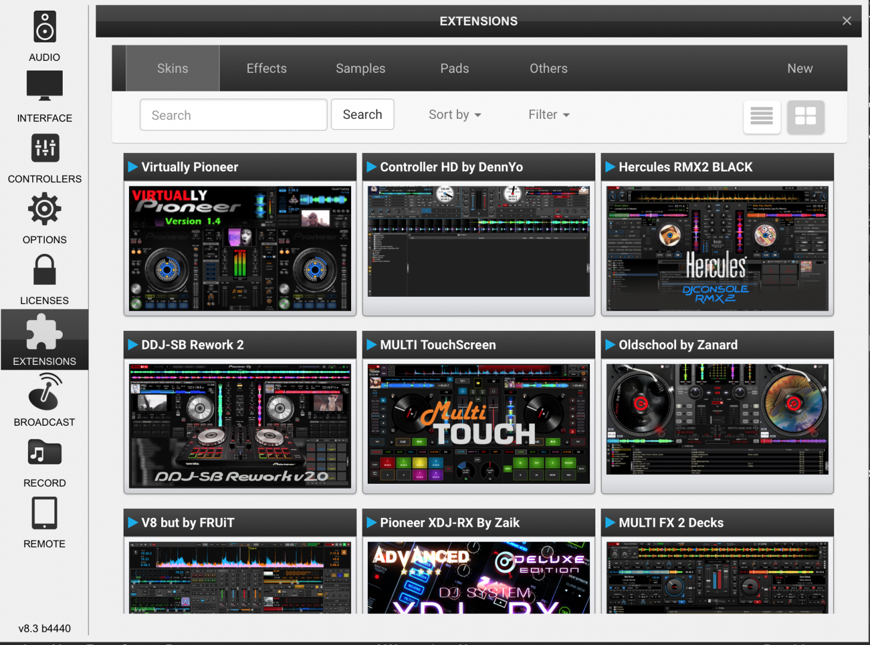The height and width of the screenshot is (645, 870).
Task: Open Controller HD by DennYo thumbnail
Action: 479,241
